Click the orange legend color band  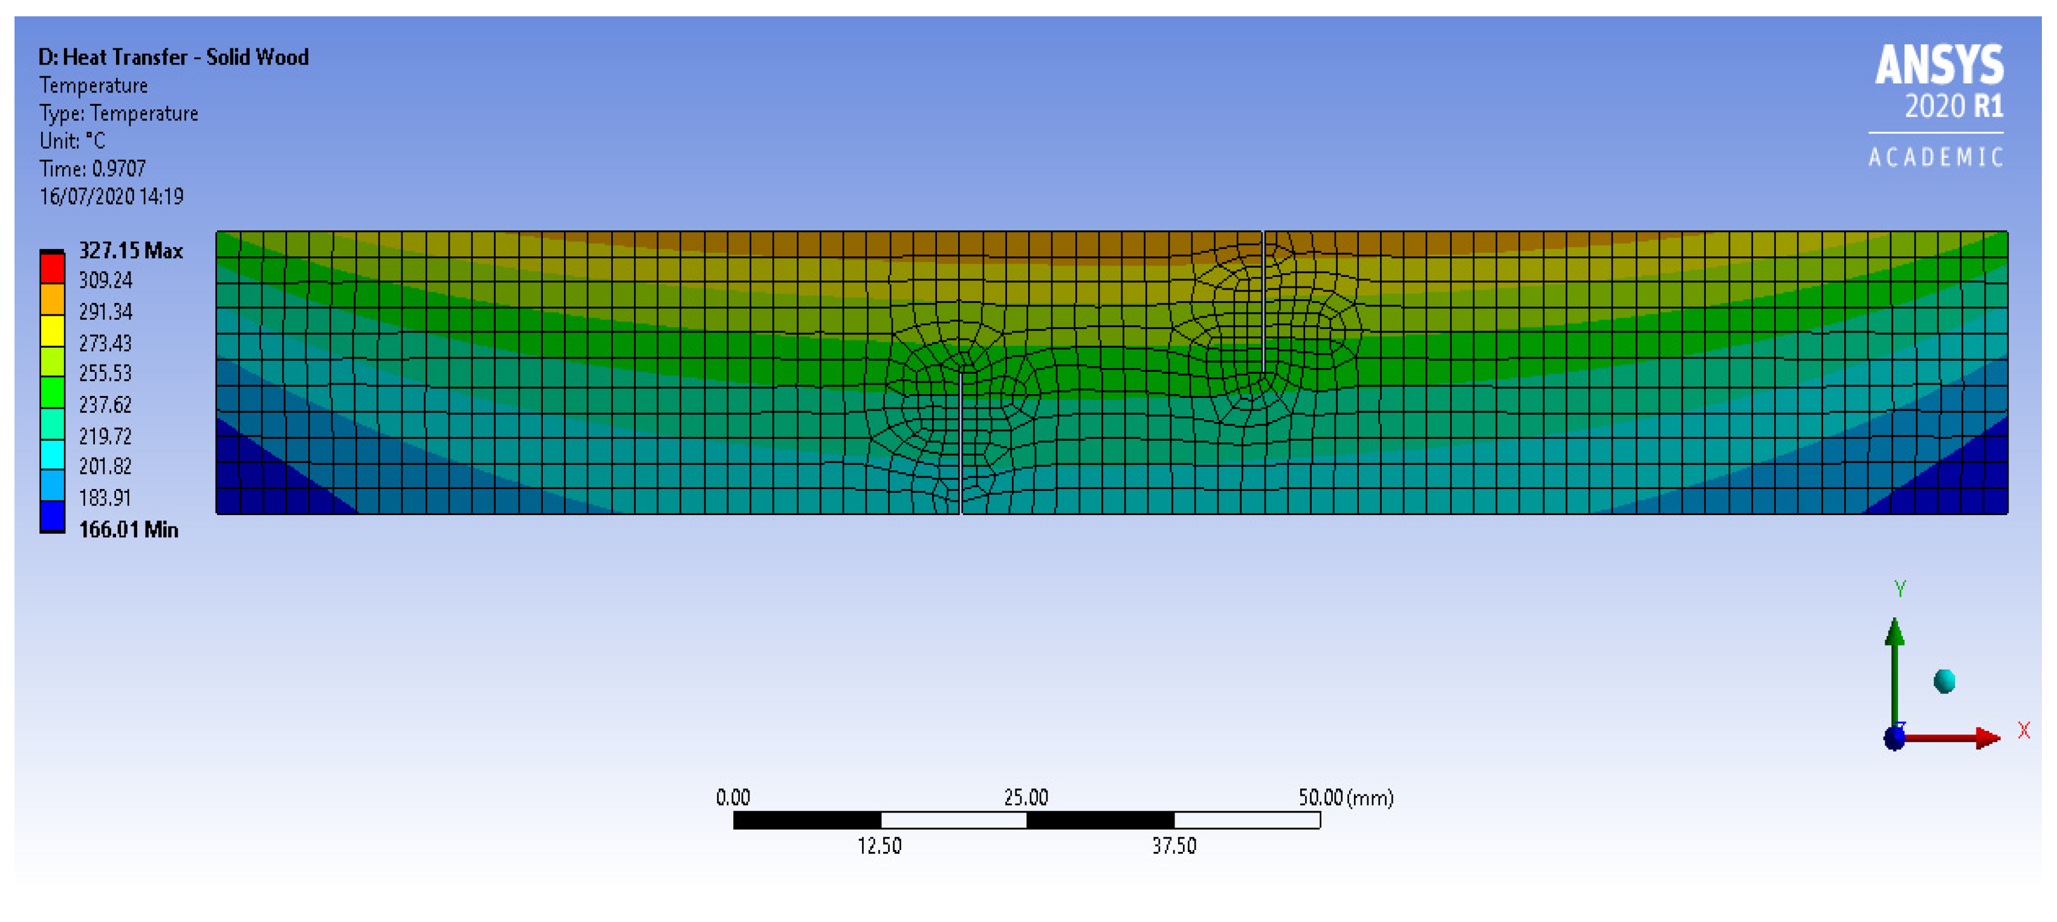[52, 299]
